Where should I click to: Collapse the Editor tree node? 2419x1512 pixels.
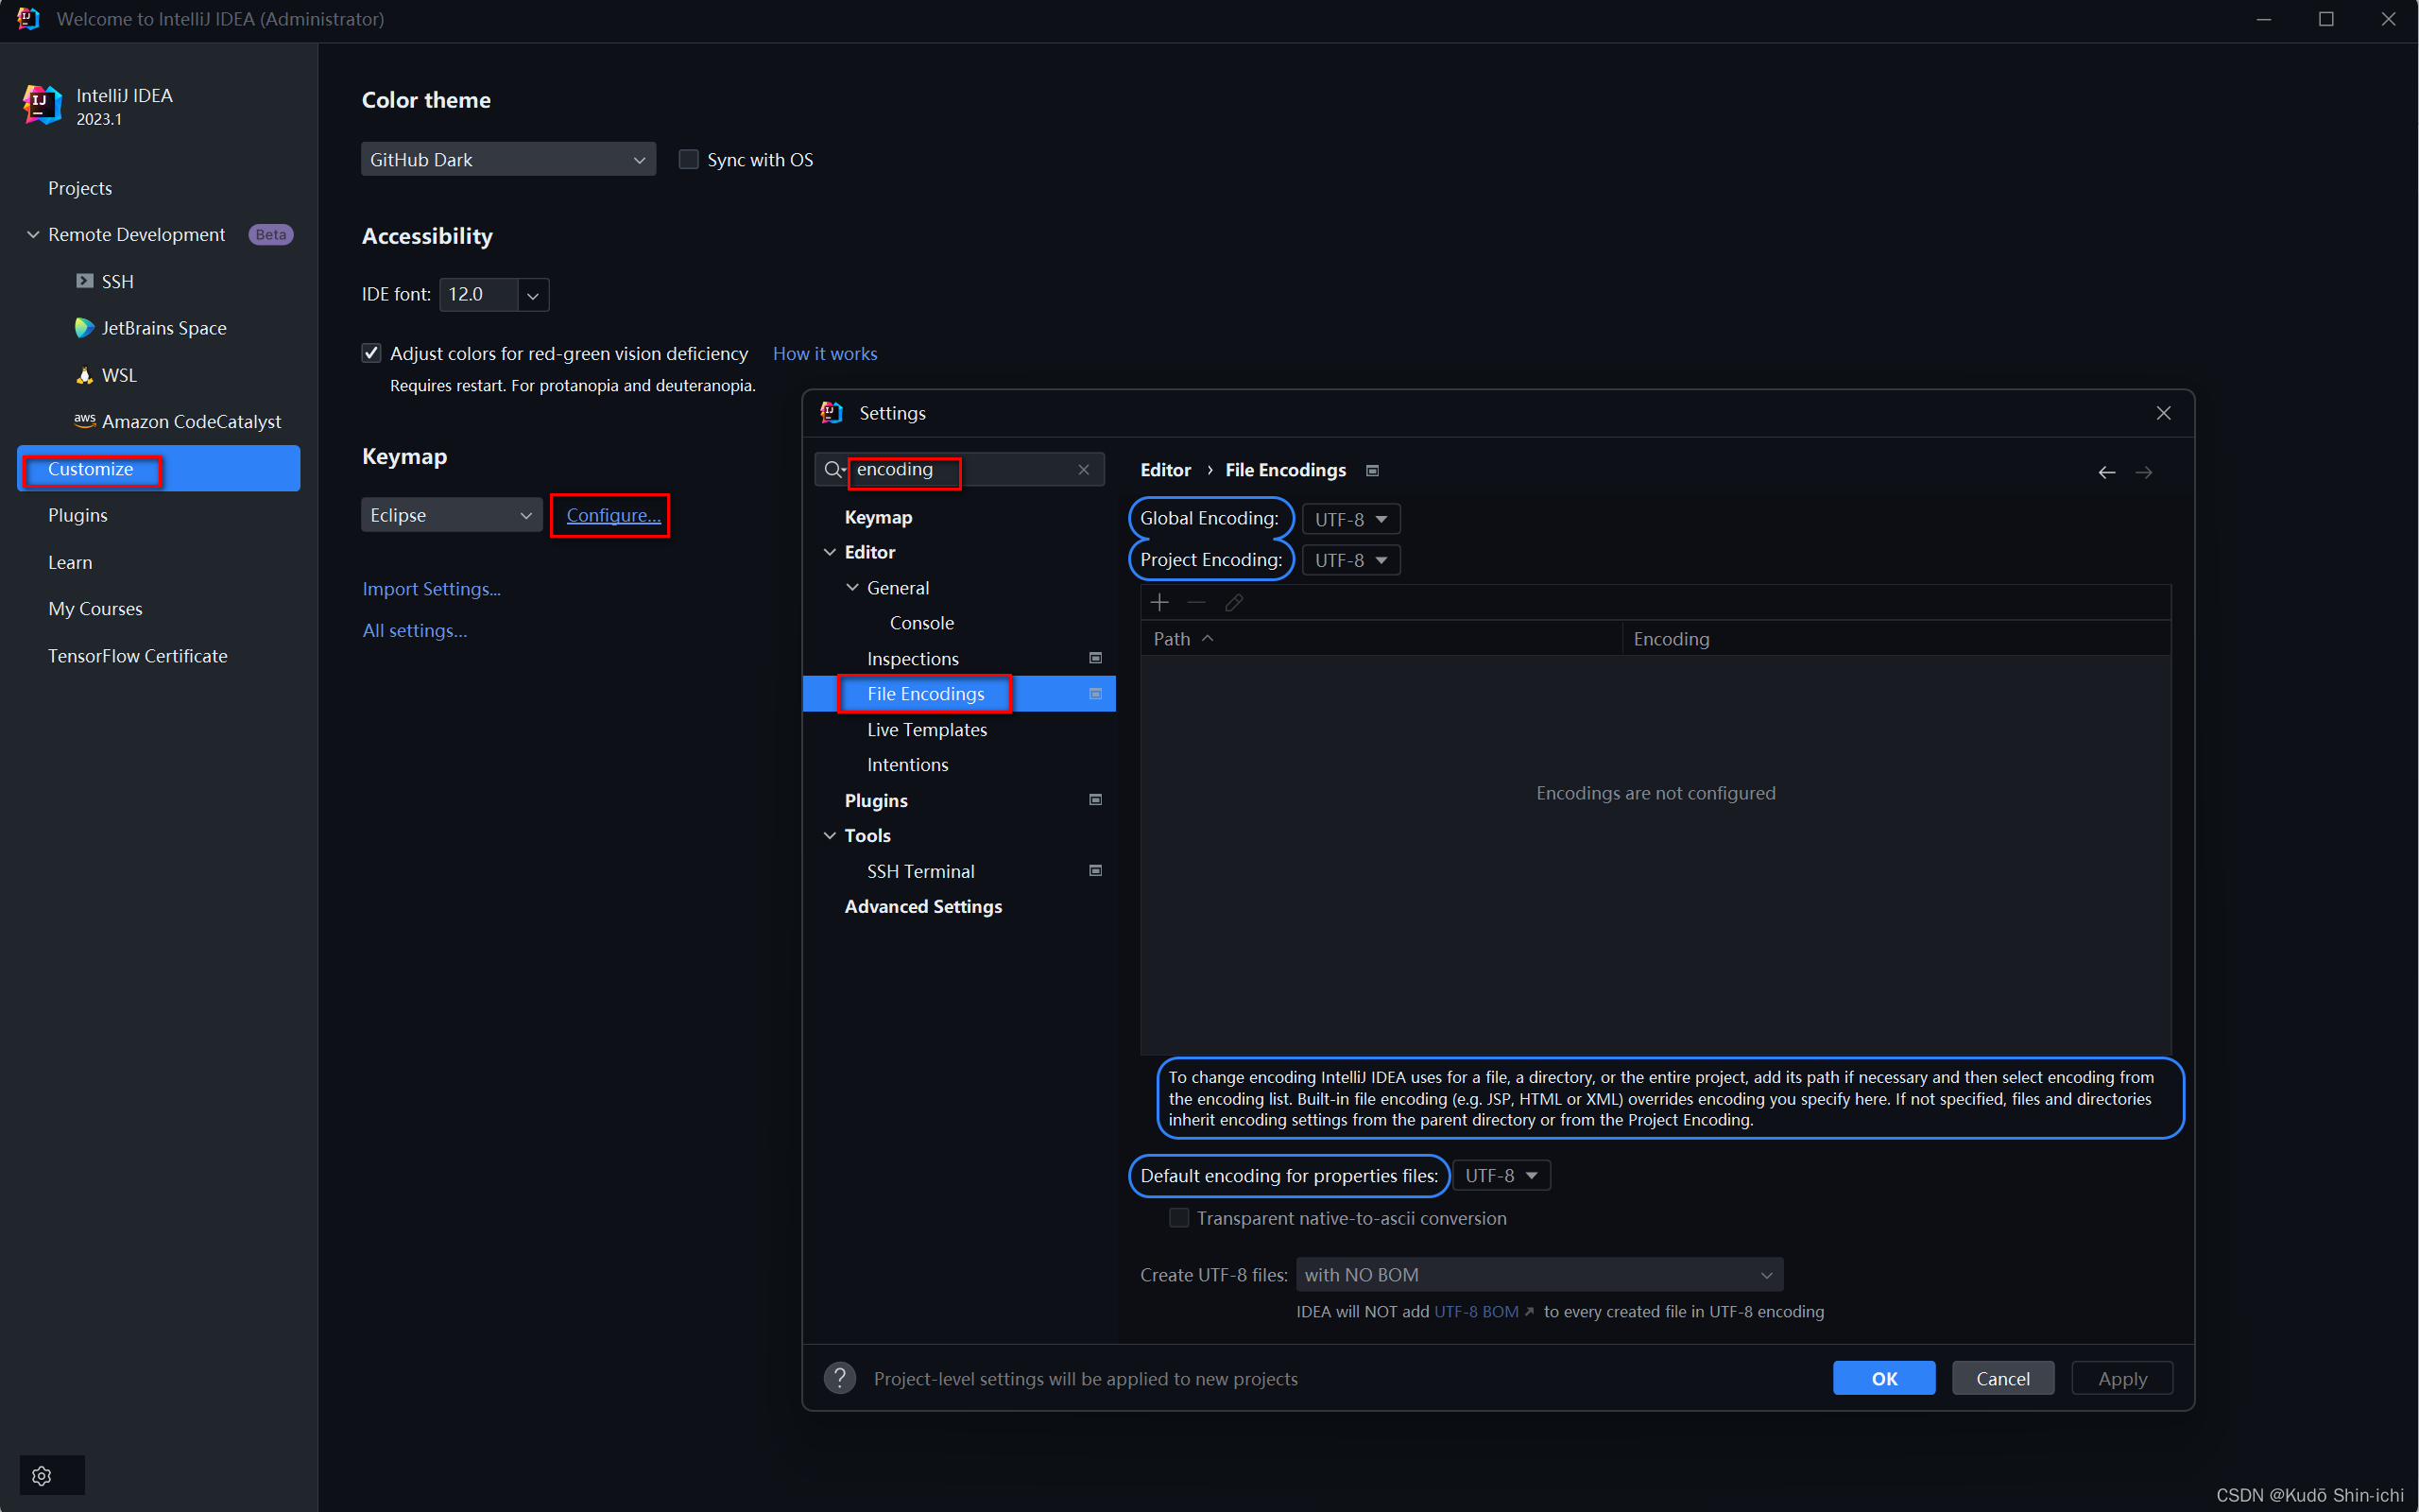tap(830, 552)
